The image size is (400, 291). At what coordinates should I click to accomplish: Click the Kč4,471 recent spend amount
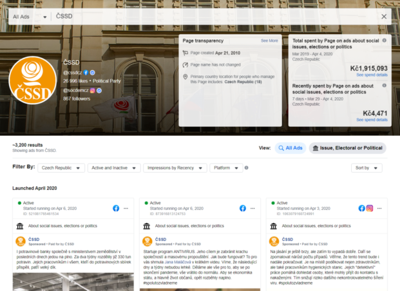pos(375,113)
